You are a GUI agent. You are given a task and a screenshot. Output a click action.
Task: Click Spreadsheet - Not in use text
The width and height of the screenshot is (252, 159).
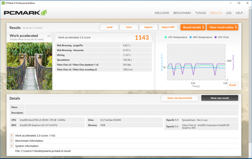(194, 120)
